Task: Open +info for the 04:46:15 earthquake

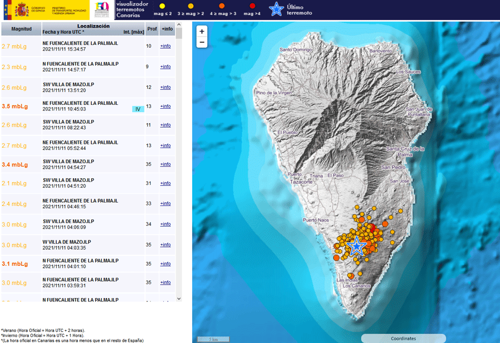Action: pos(165,204)
